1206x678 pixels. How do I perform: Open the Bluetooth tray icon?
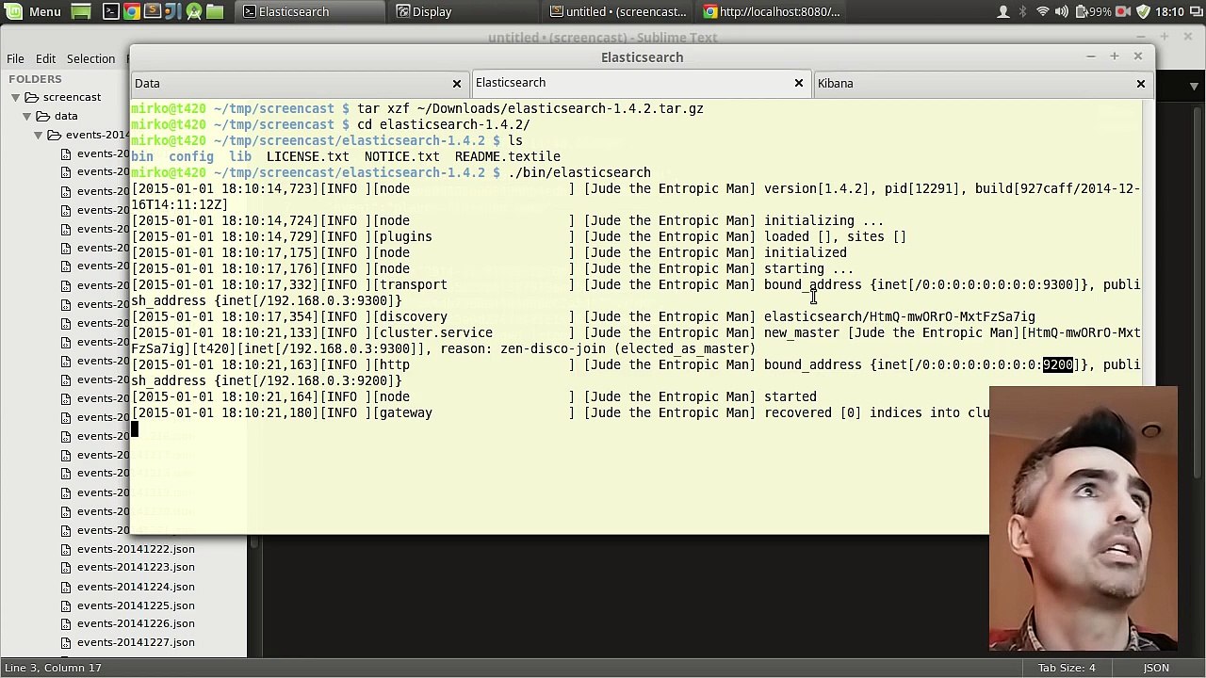coord(1022,11)
